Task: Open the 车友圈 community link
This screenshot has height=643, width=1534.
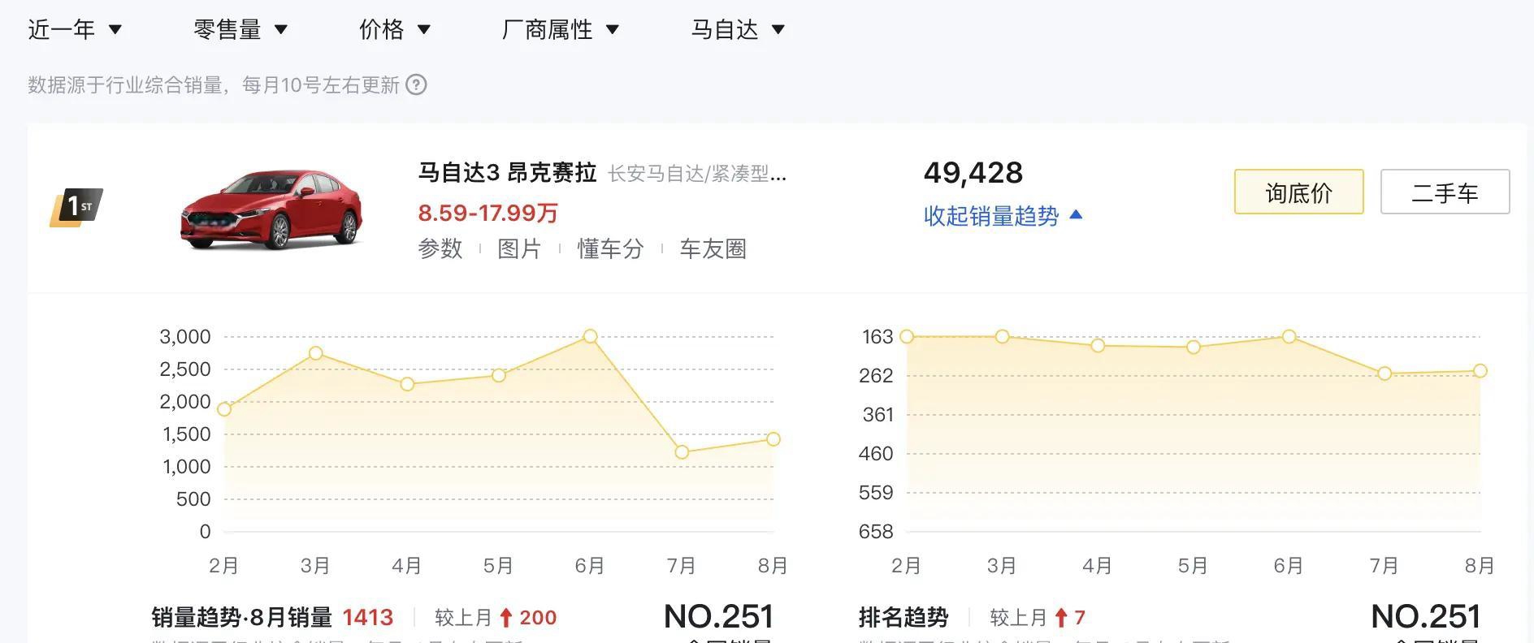Action: pyautogui.click(x=713, y=248)
